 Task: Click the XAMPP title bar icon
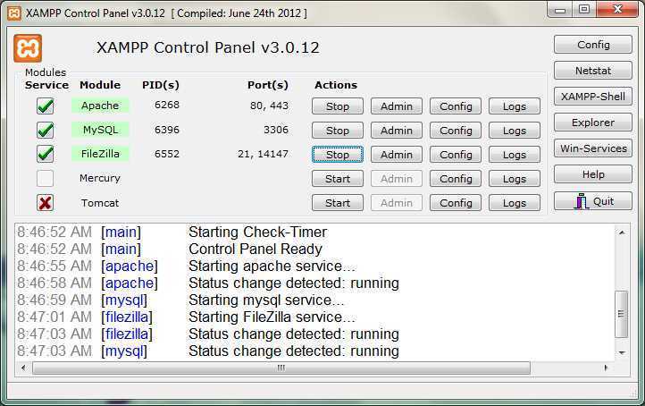coord(14,13)
